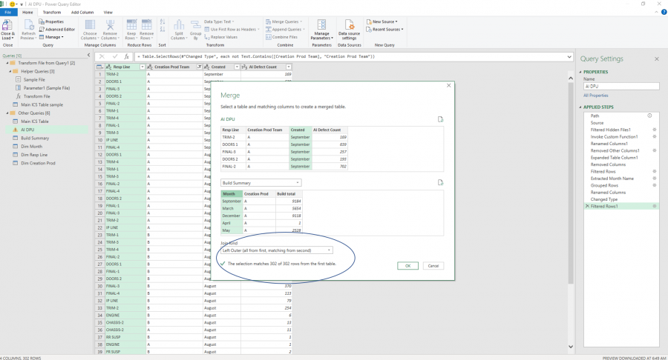This screenshot has width=668, height=360.
Task: Click the file icon next to AI DPU in Merge dialog
Action: point(440,119)
